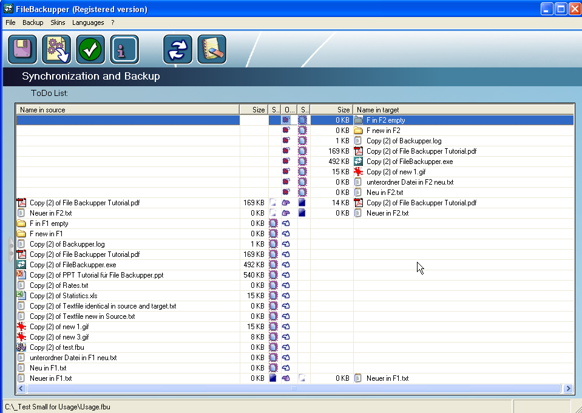Click the green checkmark toolbar icon
The height and width of the screenshot is (413, 582).
pos(90,49)
